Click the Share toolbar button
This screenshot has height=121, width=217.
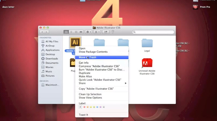106,32
